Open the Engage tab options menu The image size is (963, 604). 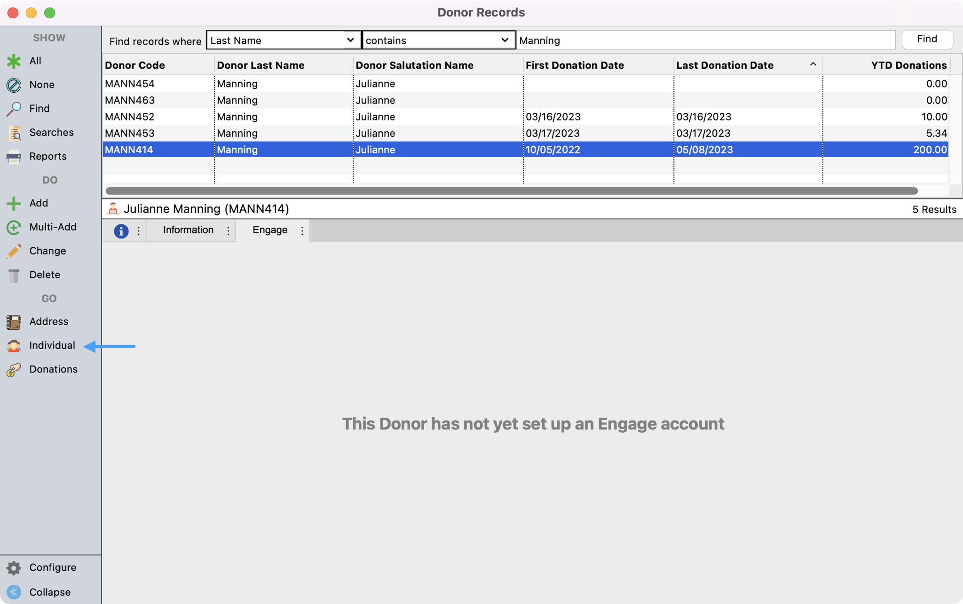(302, 230)
